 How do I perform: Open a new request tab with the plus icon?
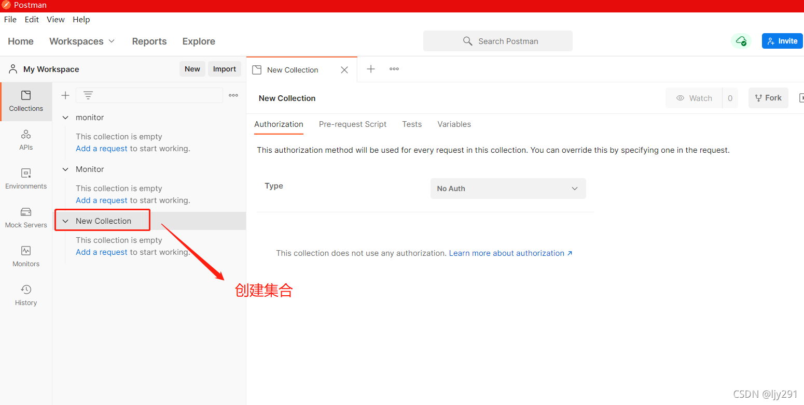(371, 69)
